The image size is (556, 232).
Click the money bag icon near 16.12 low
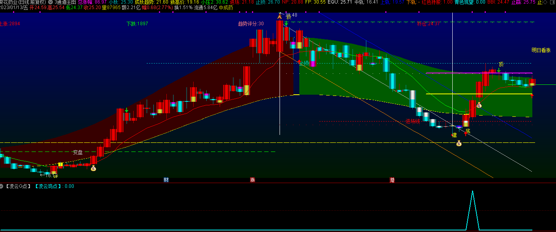coord(93,168)
